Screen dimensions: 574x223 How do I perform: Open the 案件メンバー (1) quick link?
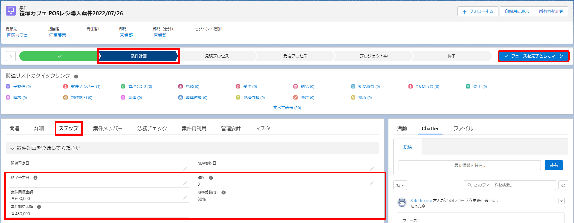pyautogui.click(x=86, y=87)
